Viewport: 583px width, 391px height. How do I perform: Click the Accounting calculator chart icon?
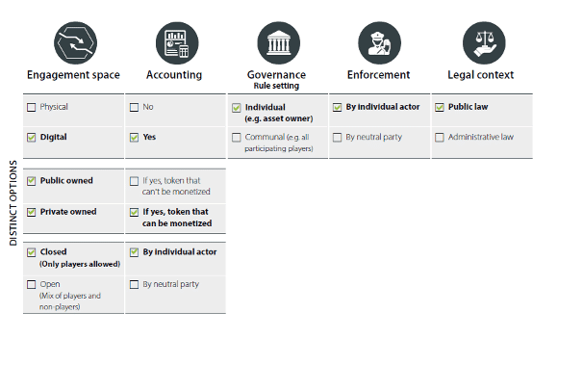pyautogui.click(x=177, y=42)
